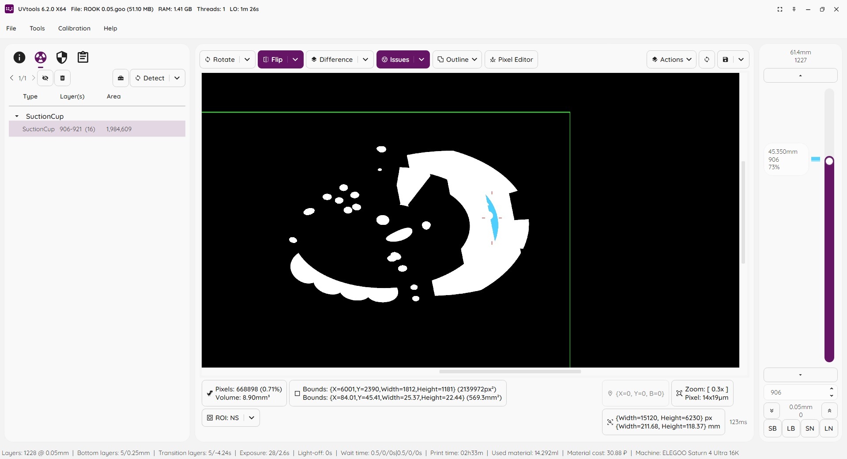This screenshot has width=847, height=459.
Task: Click the layer number input field
Action: pos(796,392)
